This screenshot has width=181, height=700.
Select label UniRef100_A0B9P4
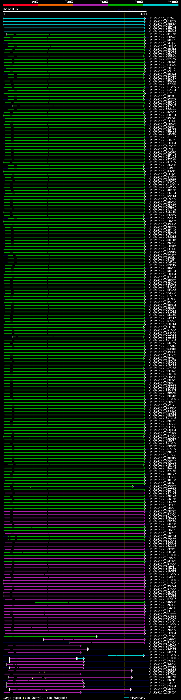[x=162, y=652]
